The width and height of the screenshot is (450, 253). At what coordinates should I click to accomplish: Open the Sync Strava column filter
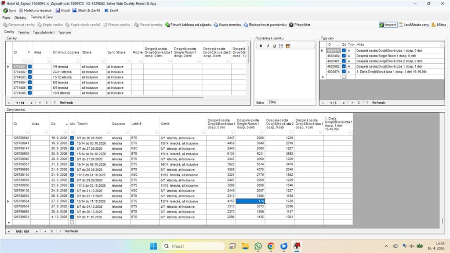tap(129, 61)
